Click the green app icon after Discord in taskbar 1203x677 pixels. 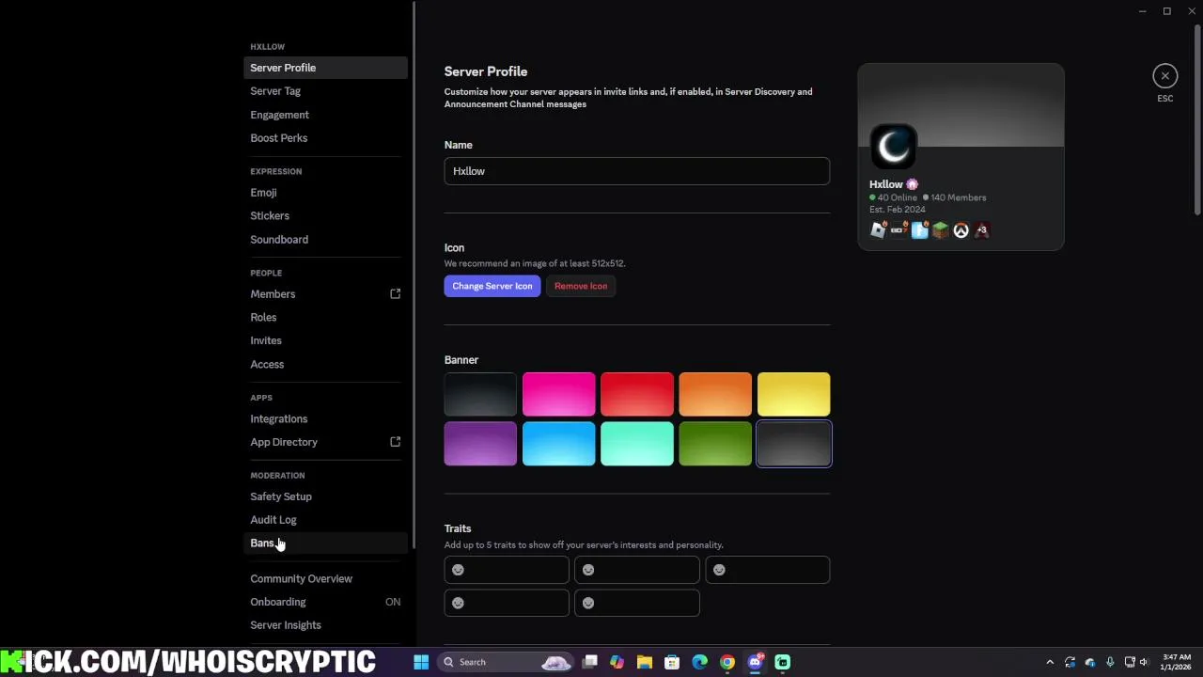tap(782, 662)
